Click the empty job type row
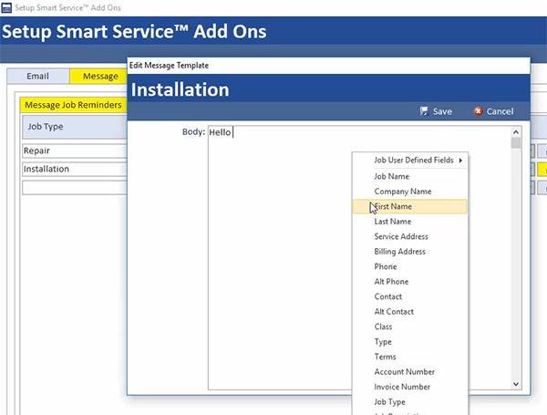This screenshot has height=415, width=547. pyautogui.click(x=75, y=187)
